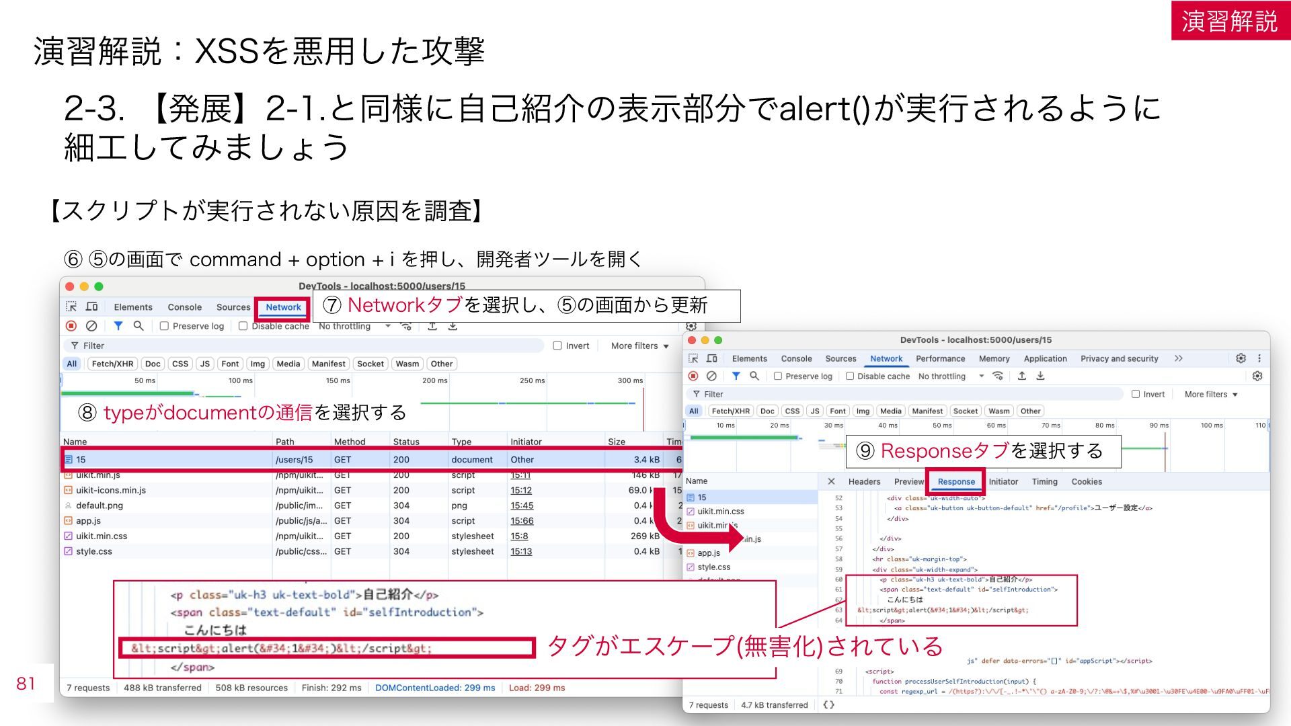
Task: Expand More filters in back DevTools window
Action: (639, 346)
